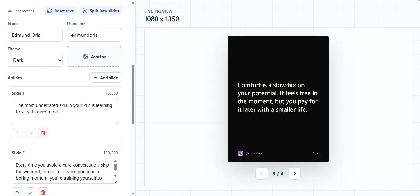Click the '1080 x 1350' size text
The height and width of the screenshot is (196, 420).
[x=162, y=19]
